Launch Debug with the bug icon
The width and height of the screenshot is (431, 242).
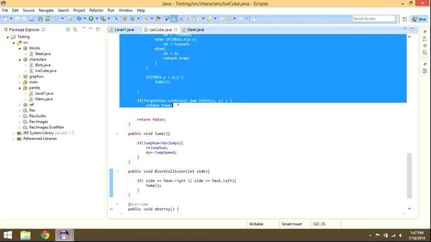tap(79, 19)
